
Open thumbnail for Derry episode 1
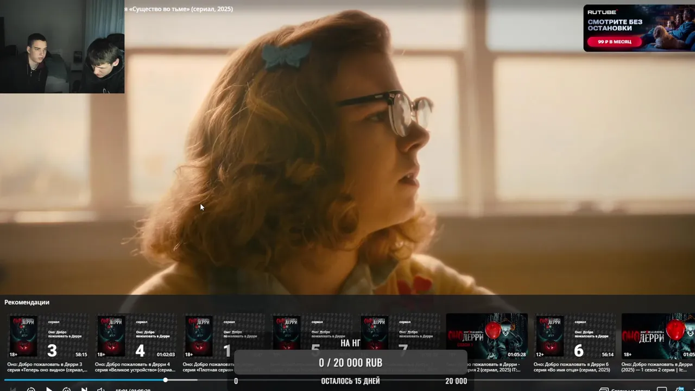tap(224, 336)
